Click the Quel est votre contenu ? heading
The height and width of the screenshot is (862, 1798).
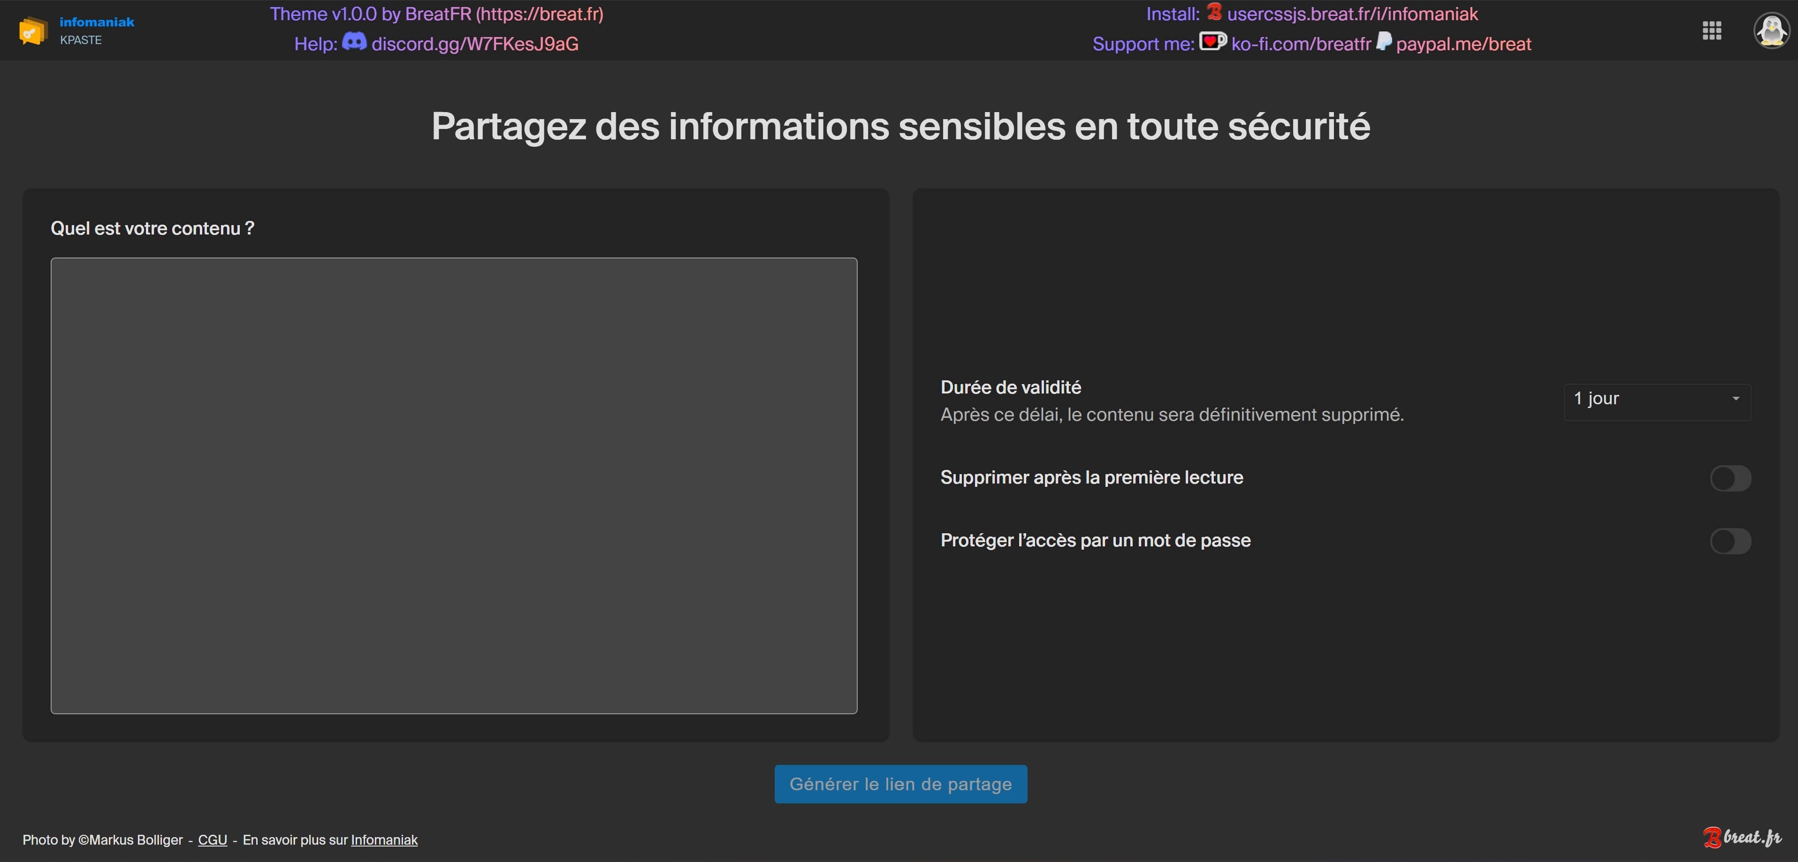click(152, 229)
